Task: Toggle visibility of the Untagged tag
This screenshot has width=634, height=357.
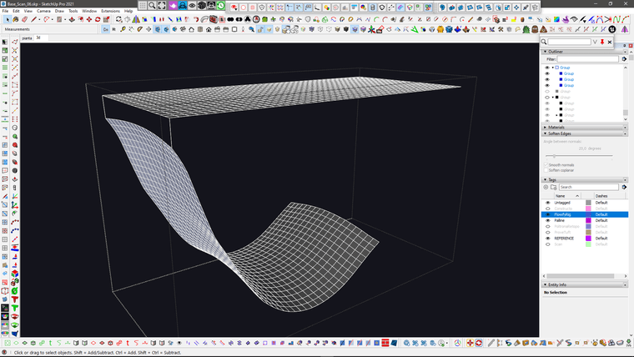Action: pos(547,203)
